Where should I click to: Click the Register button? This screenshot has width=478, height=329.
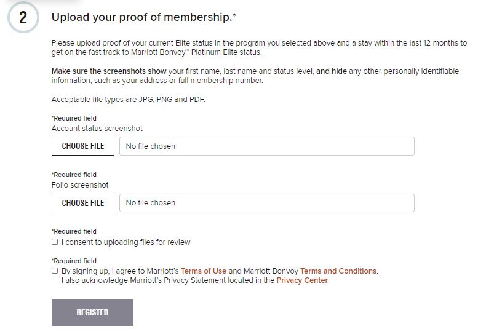point(92,312)
